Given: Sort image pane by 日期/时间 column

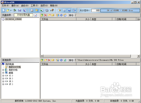Looking at the screenshot, I should pyautogui.click(x=126, y=19).
